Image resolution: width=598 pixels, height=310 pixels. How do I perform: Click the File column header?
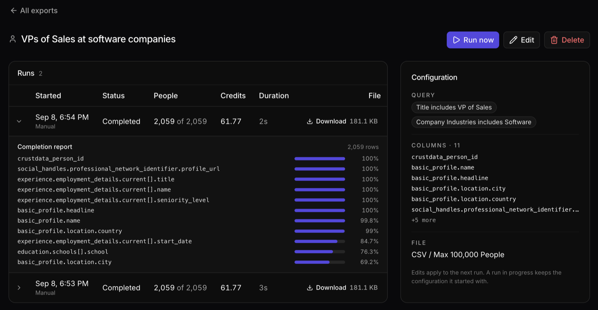coord(374,96)
